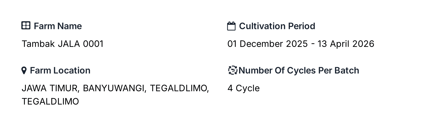Click the end date 13 April 2026
441x120 pixels.
pyautogui.click(x=346, y=44)
